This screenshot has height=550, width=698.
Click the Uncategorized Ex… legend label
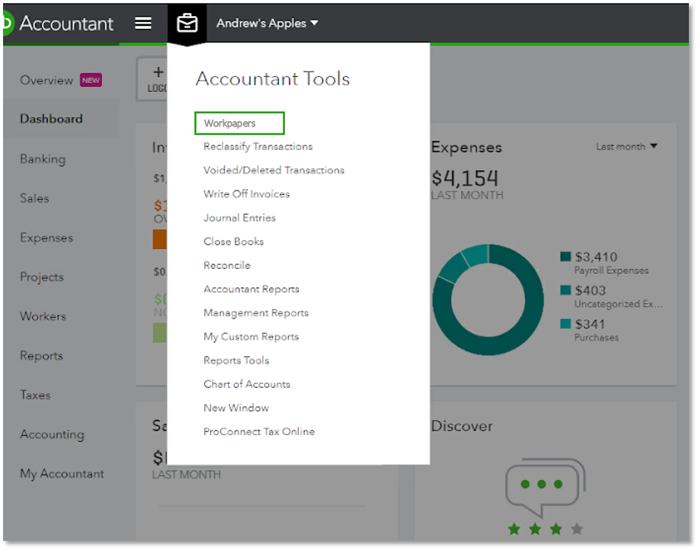point(618,304)
